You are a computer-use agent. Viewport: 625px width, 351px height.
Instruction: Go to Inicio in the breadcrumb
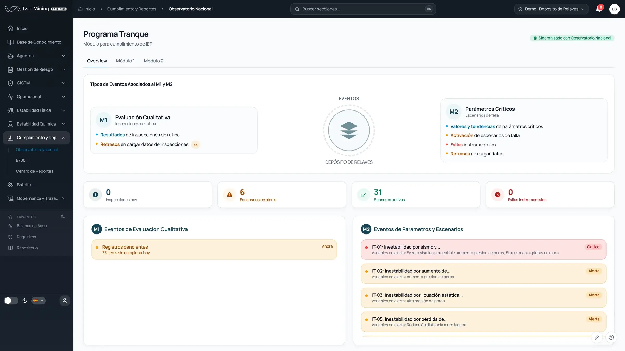click(x=87, y=9)
